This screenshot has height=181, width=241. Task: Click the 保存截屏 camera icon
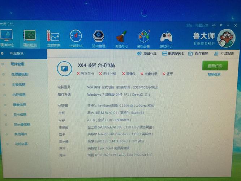click(x=190, y=54)
